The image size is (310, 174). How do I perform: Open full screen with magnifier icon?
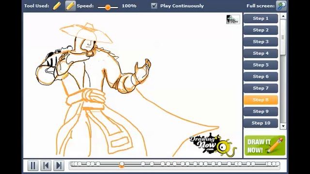point(281,6)
